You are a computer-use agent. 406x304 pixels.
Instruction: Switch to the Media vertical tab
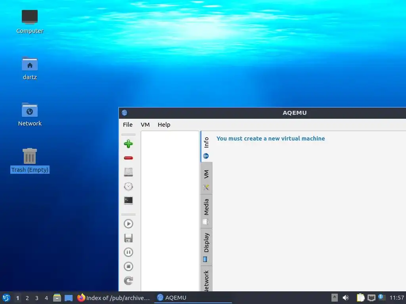coord(206,211)
